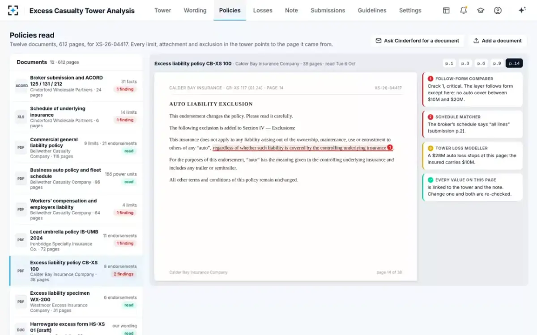Open the layout panel icon in header

(x=446, y=10)
